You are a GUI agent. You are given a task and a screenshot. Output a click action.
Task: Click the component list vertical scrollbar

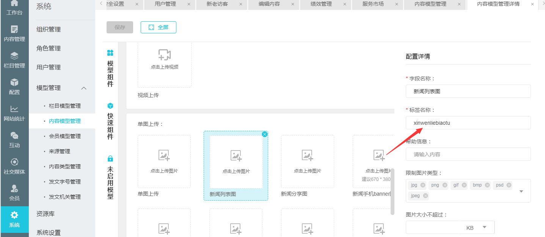[x=393, y=191]
